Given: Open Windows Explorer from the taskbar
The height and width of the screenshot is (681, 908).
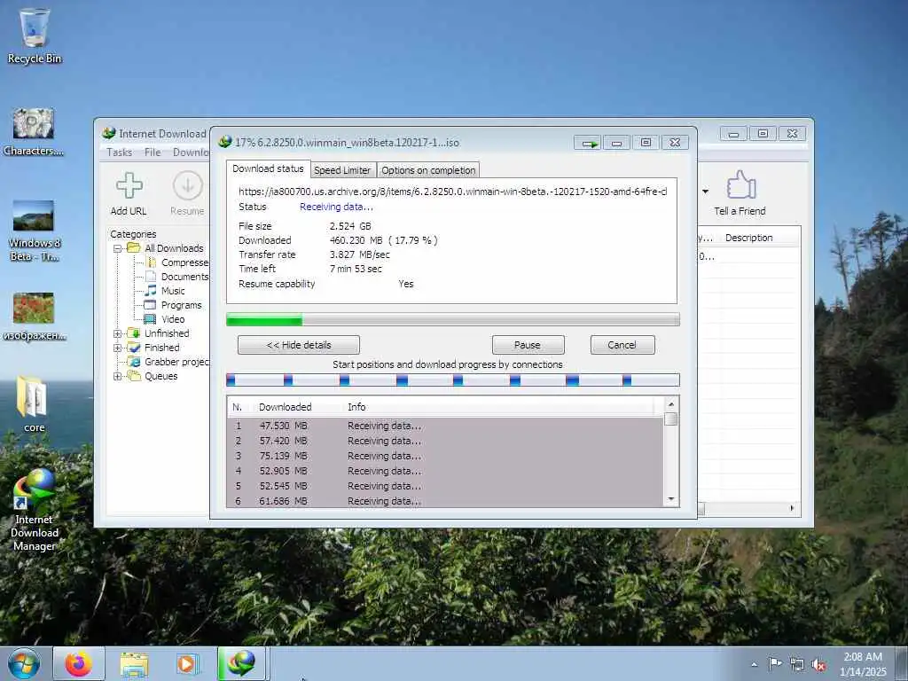Looking at the screenshot, I should pyautogui.click(x=134, y=663).
